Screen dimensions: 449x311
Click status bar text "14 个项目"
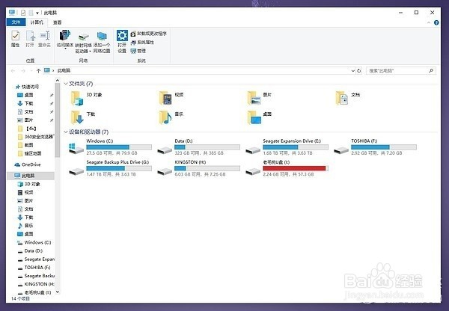(x=20, y=299)
